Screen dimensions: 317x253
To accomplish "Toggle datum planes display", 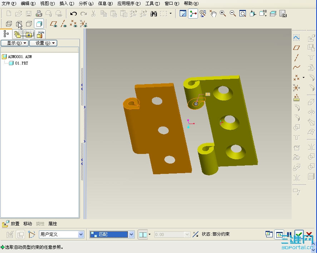I will pyautogui.click(x=54, y=24).
